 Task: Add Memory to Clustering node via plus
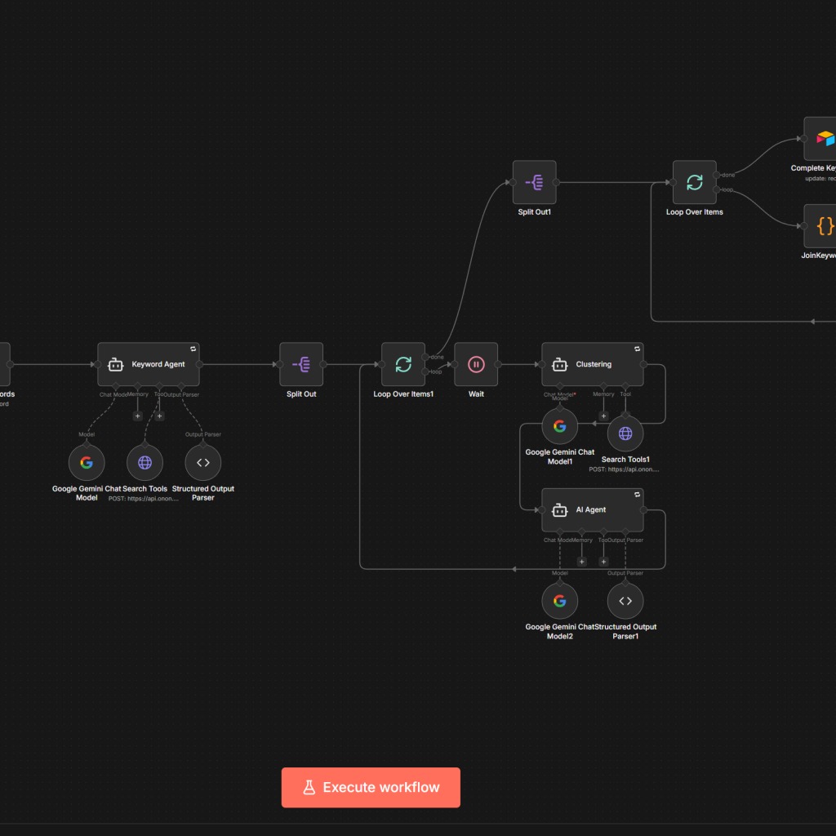(x=603, y=416)
